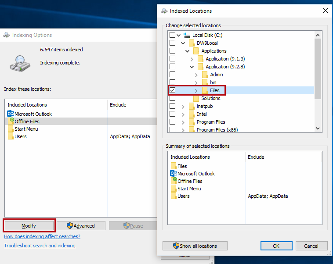This screenshot has width=333, height=264.
Task: Click the DW9Local folder icon
Action: coord(192,43)
